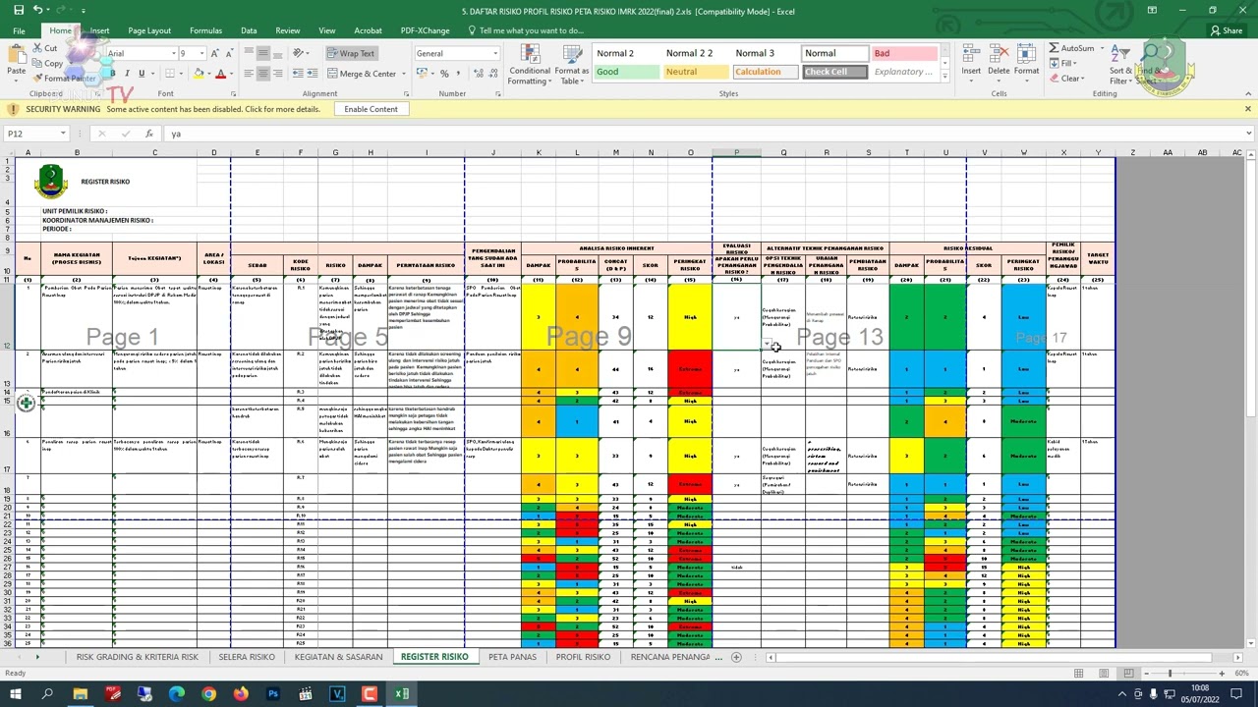Center text horizontally
The image size is (1258, 707).
pyautogui.click(x=263, y=74)
